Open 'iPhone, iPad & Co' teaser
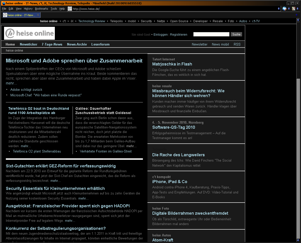This screenshot has width=301, height=243. click(170, 182)
